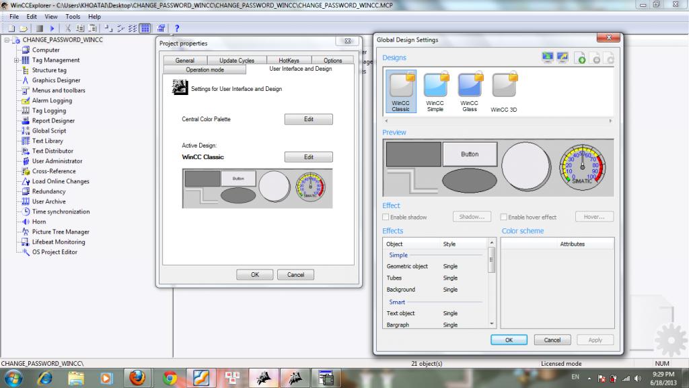Open Graphics Designer in the tree
This screenshot has height=388, width=689.
[x=56, y=80]
